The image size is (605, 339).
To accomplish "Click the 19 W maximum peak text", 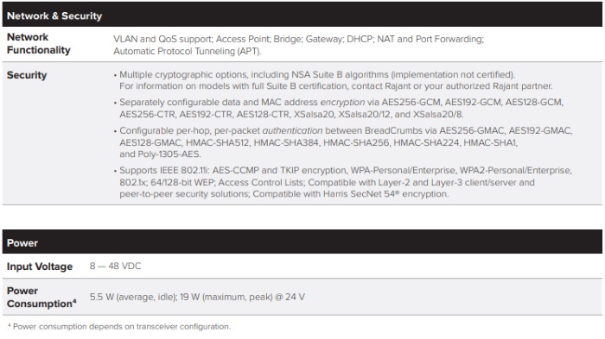I will [226, 297].
